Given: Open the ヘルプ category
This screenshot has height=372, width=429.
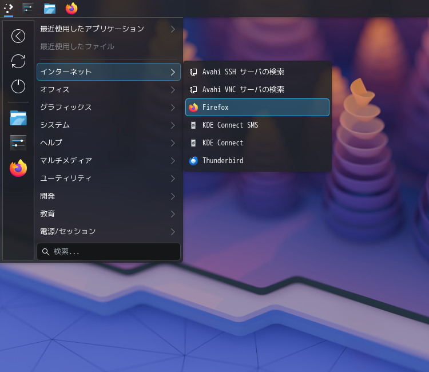Looking at the screenshot, I should (109, 143).
